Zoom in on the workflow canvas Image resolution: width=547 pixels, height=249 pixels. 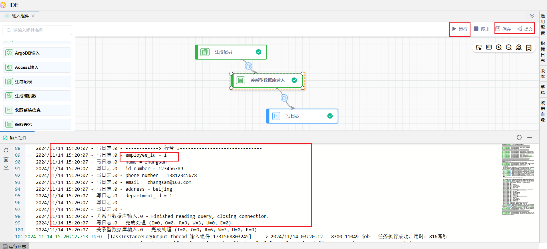click(x=499, y=47)
